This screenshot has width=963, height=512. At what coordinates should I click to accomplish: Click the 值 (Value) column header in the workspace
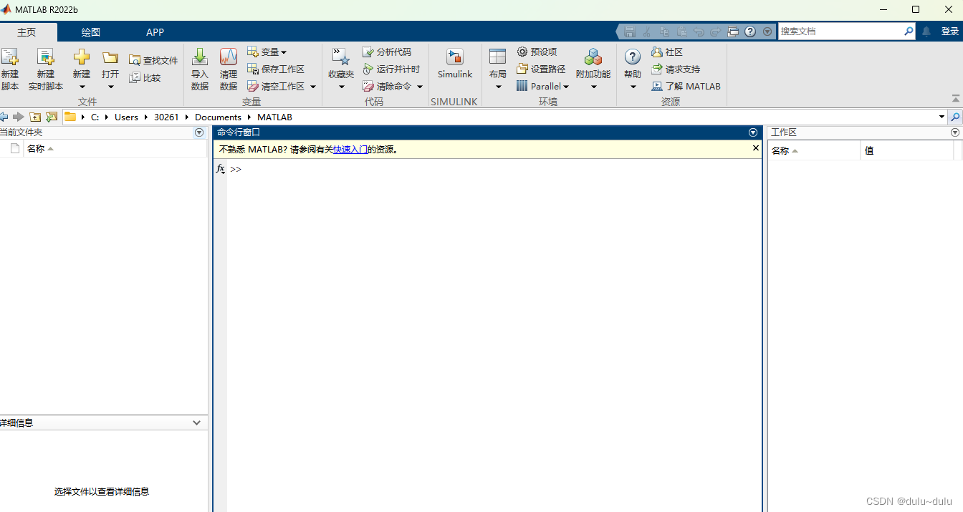[x=907, y=150]
